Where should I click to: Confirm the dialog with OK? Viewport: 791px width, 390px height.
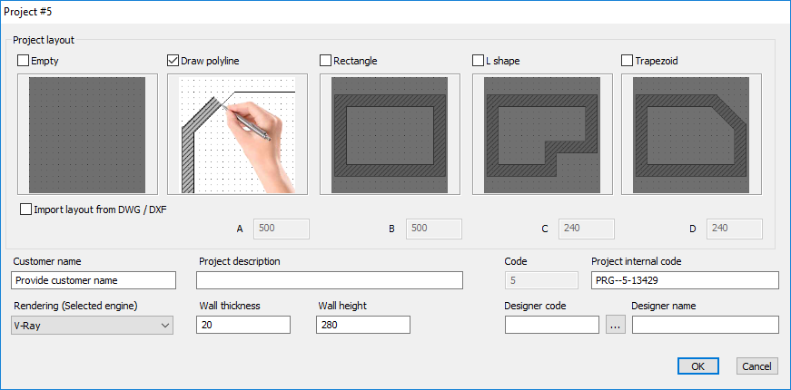698,366
